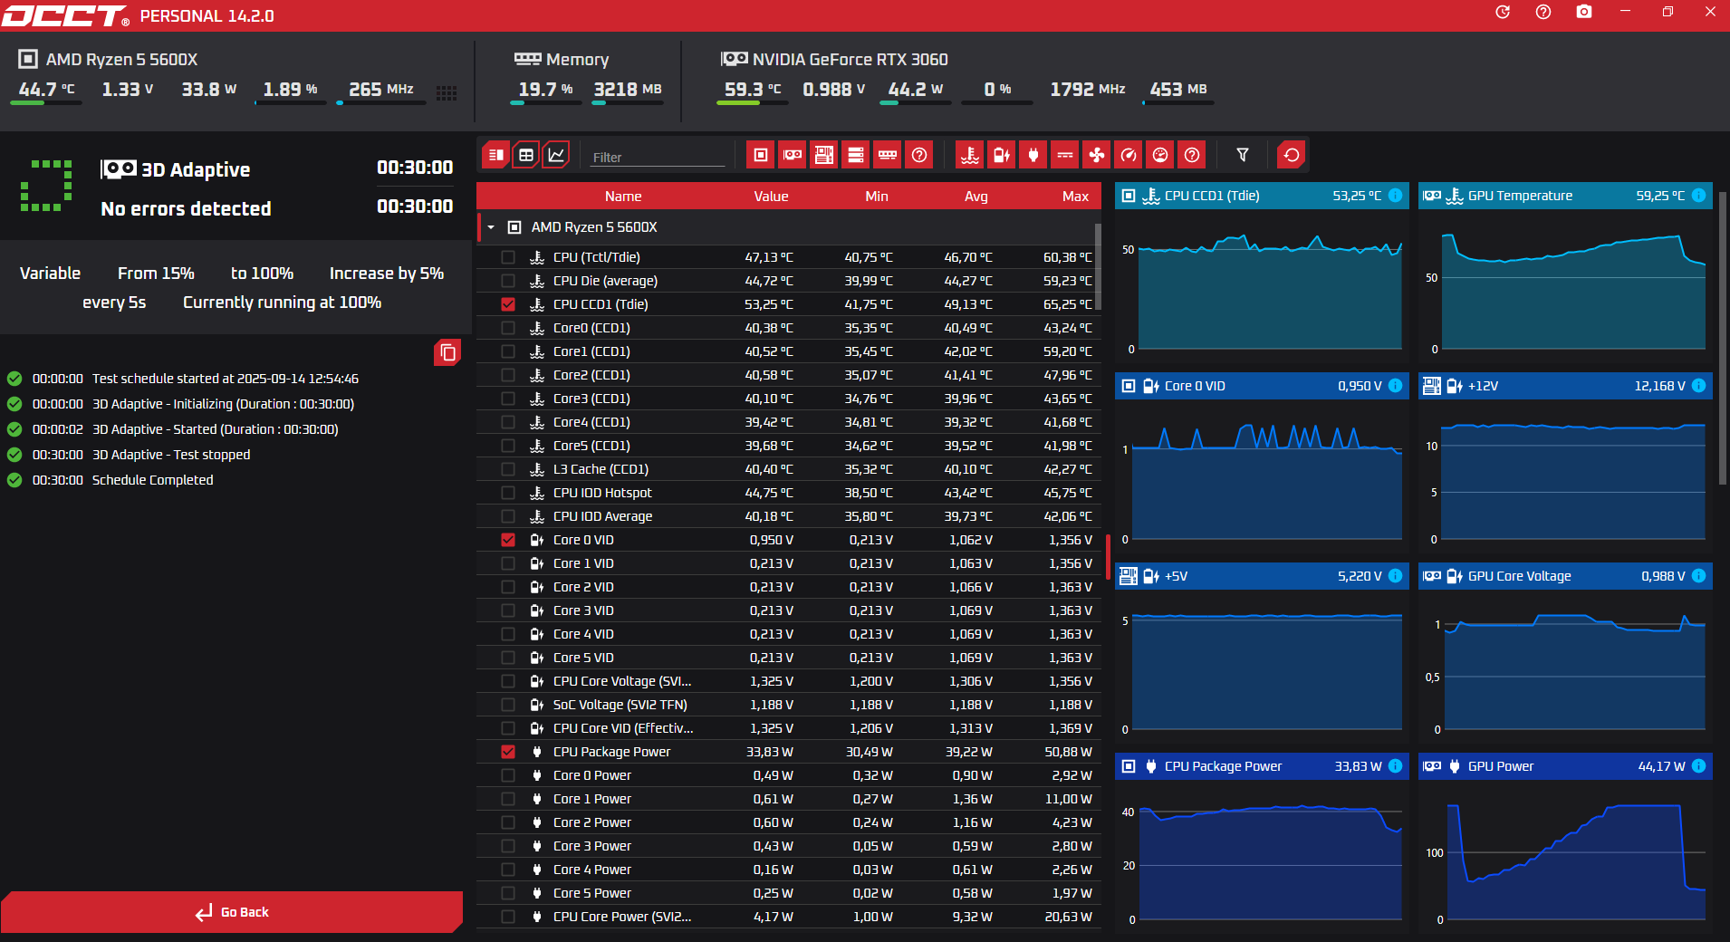
Task: Show info for the GPU Temperature graph
Action: (1699, 196)
